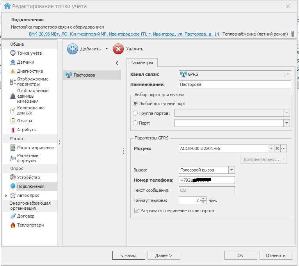299x266 pixels.
Task: Click the green plus Add icon
Action: tap(73, 49)
